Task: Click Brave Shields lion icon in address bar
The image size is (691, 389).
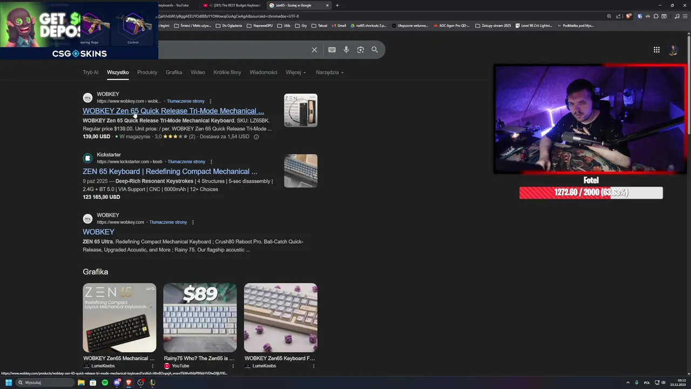Action: click(x=628, y=16)
